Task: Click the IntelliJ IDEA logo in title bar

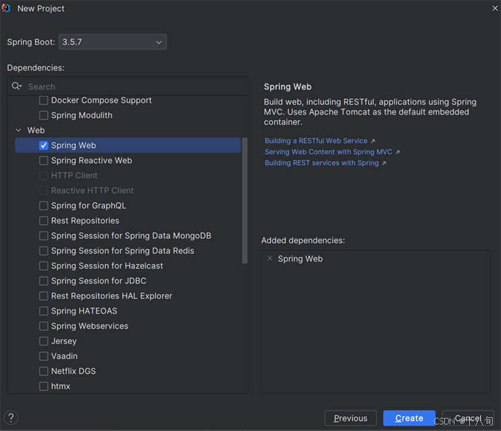Action: point(6,8)
